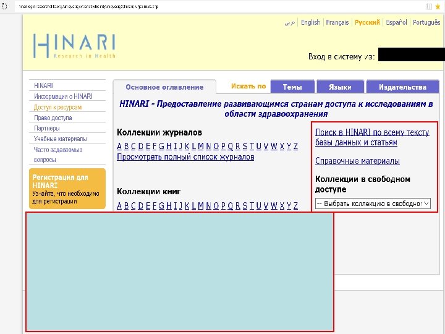Open Часто задаваемые вопросы in the sidebar
Viewport: 445px width, 334px height.
[x=58, y=155]
